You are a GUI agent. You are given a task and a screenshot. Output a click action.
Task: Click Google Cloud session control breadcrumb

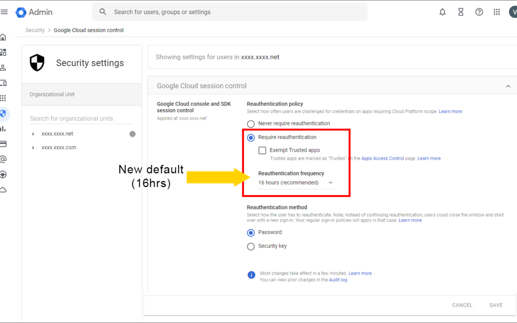(x=89, y=30)
